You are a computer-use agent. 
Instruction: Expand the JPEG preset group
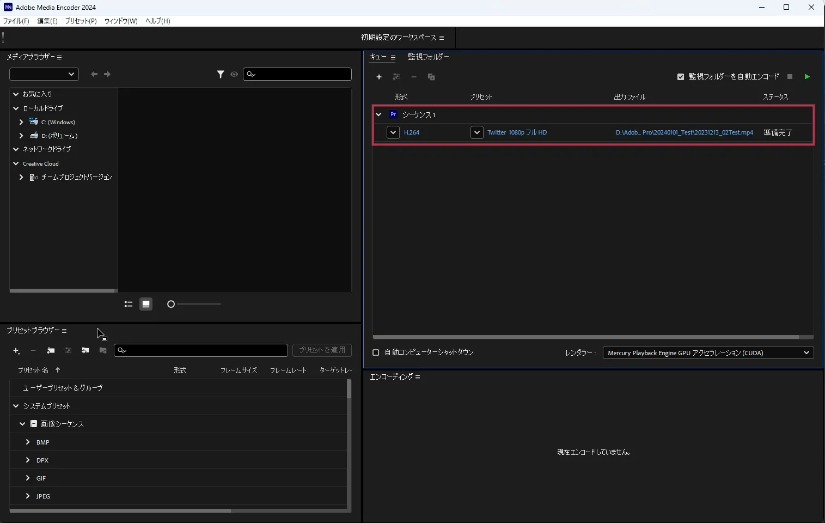28,496
